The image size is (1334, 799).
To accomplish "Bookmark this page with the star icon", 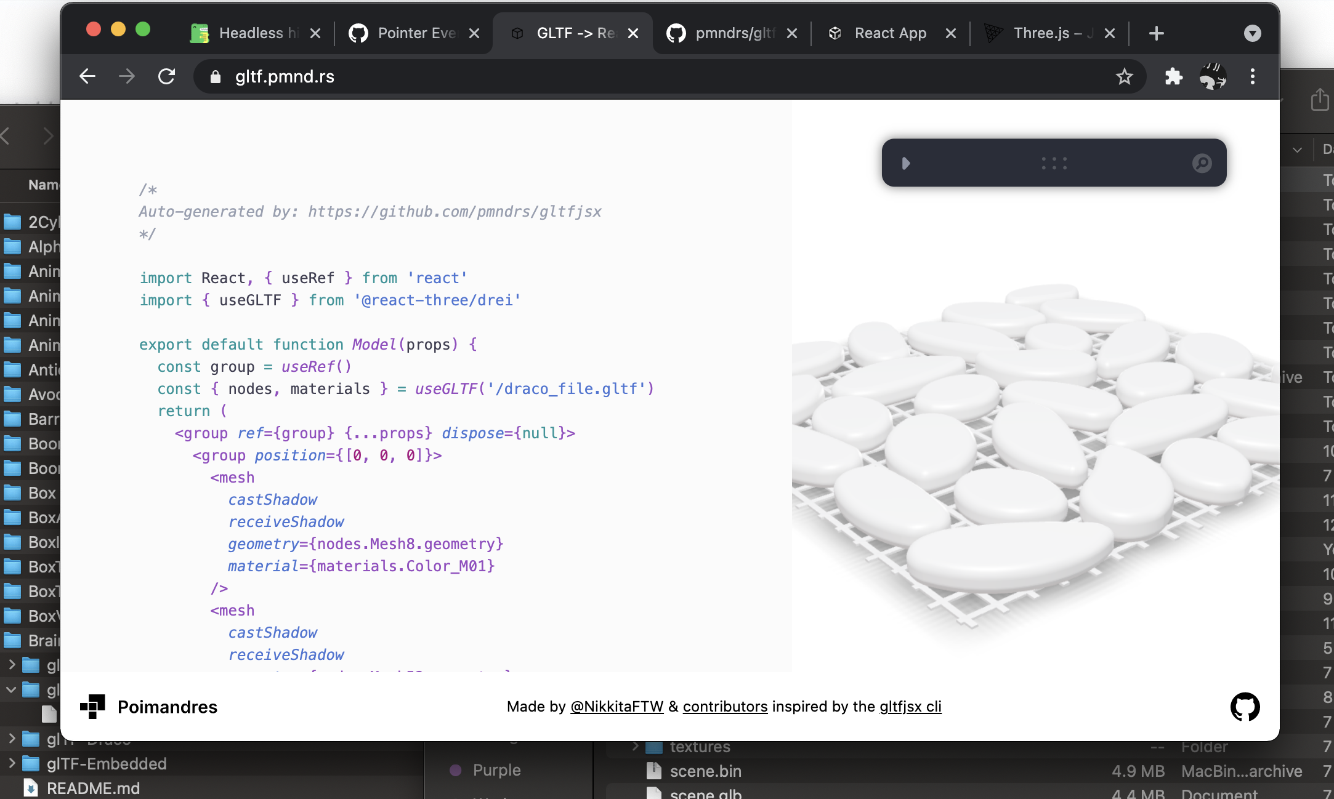I will click(x=1125, y=76).
